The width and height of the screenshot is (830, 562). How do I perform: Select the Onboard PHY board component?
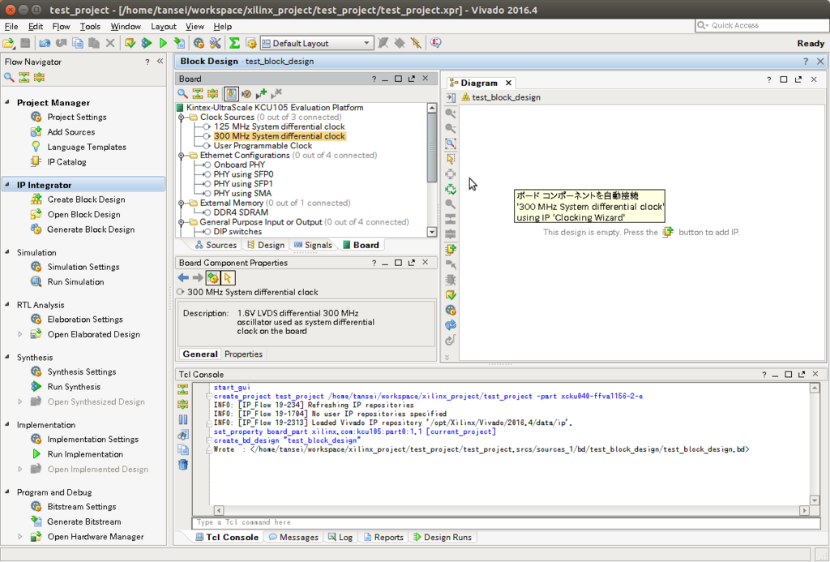click(x=239, y=165)
